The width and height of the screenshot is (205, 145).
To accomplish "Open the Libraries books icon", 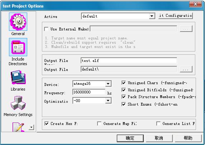I will coord(18,77).
